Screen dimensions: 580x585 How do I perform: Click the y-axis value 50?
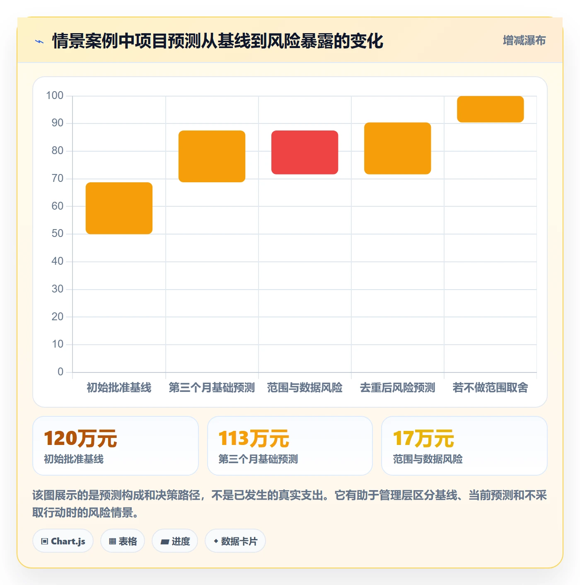tap(58, 234)
